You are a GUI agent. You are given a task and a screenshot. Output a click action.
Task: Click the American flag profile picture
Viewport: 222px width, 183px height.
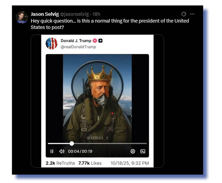[52, 43]
